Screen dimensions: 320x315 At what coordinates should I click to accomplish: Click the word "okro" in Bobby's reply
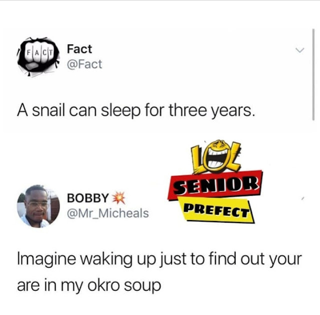[x=103, y=285]
